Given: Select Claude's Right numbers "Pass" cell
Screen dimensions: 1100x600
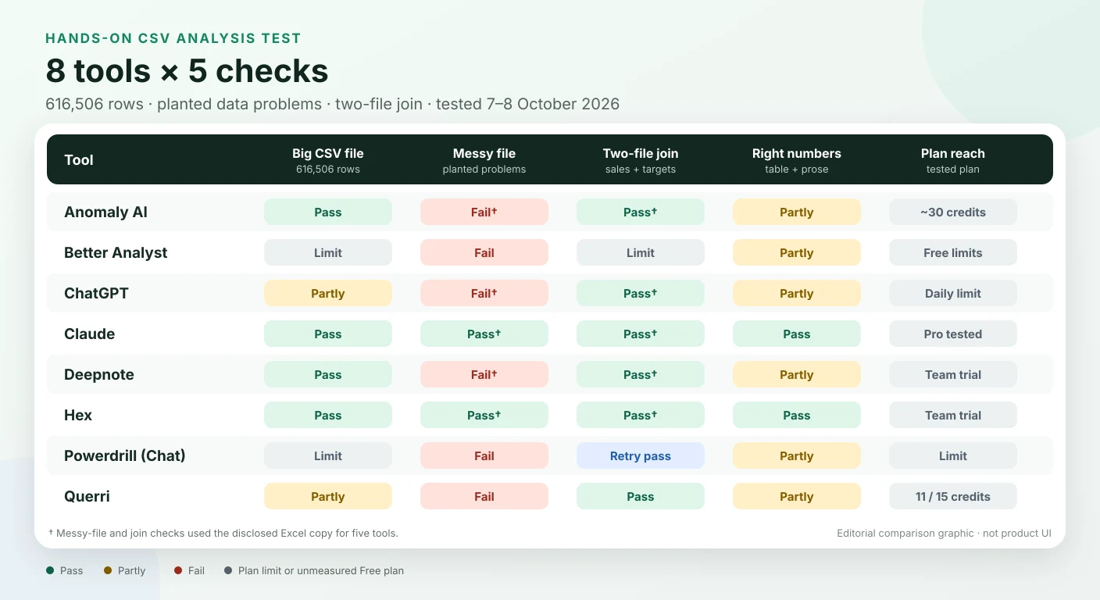Looking at the screenshot, I should [x=797, y=334].
